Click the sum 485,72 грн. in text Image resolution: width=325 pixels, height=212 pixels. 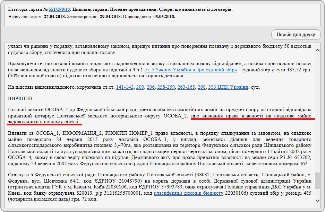tap(299, 70)
